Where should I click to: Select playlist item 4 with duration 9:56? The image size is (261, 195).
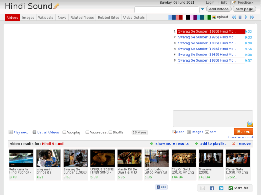[211, 49]
